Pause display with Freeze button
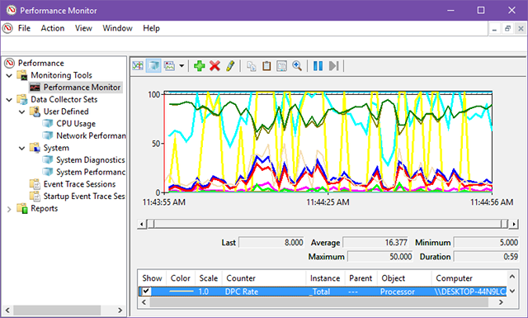Image resolution: width=528 pixels, height=318 pixels. pos(318,66)
